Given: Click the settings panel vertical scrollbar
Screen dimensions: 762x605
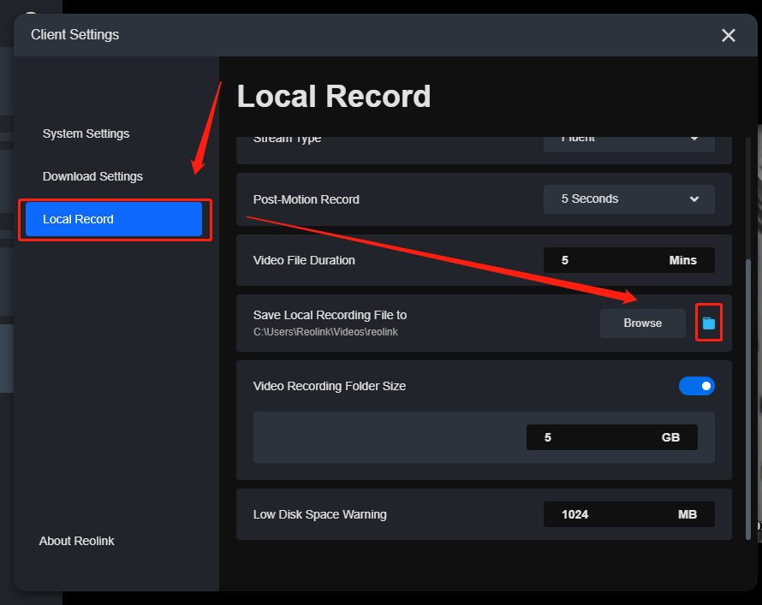Looking at the screenshot, I should tap(748, 399).
